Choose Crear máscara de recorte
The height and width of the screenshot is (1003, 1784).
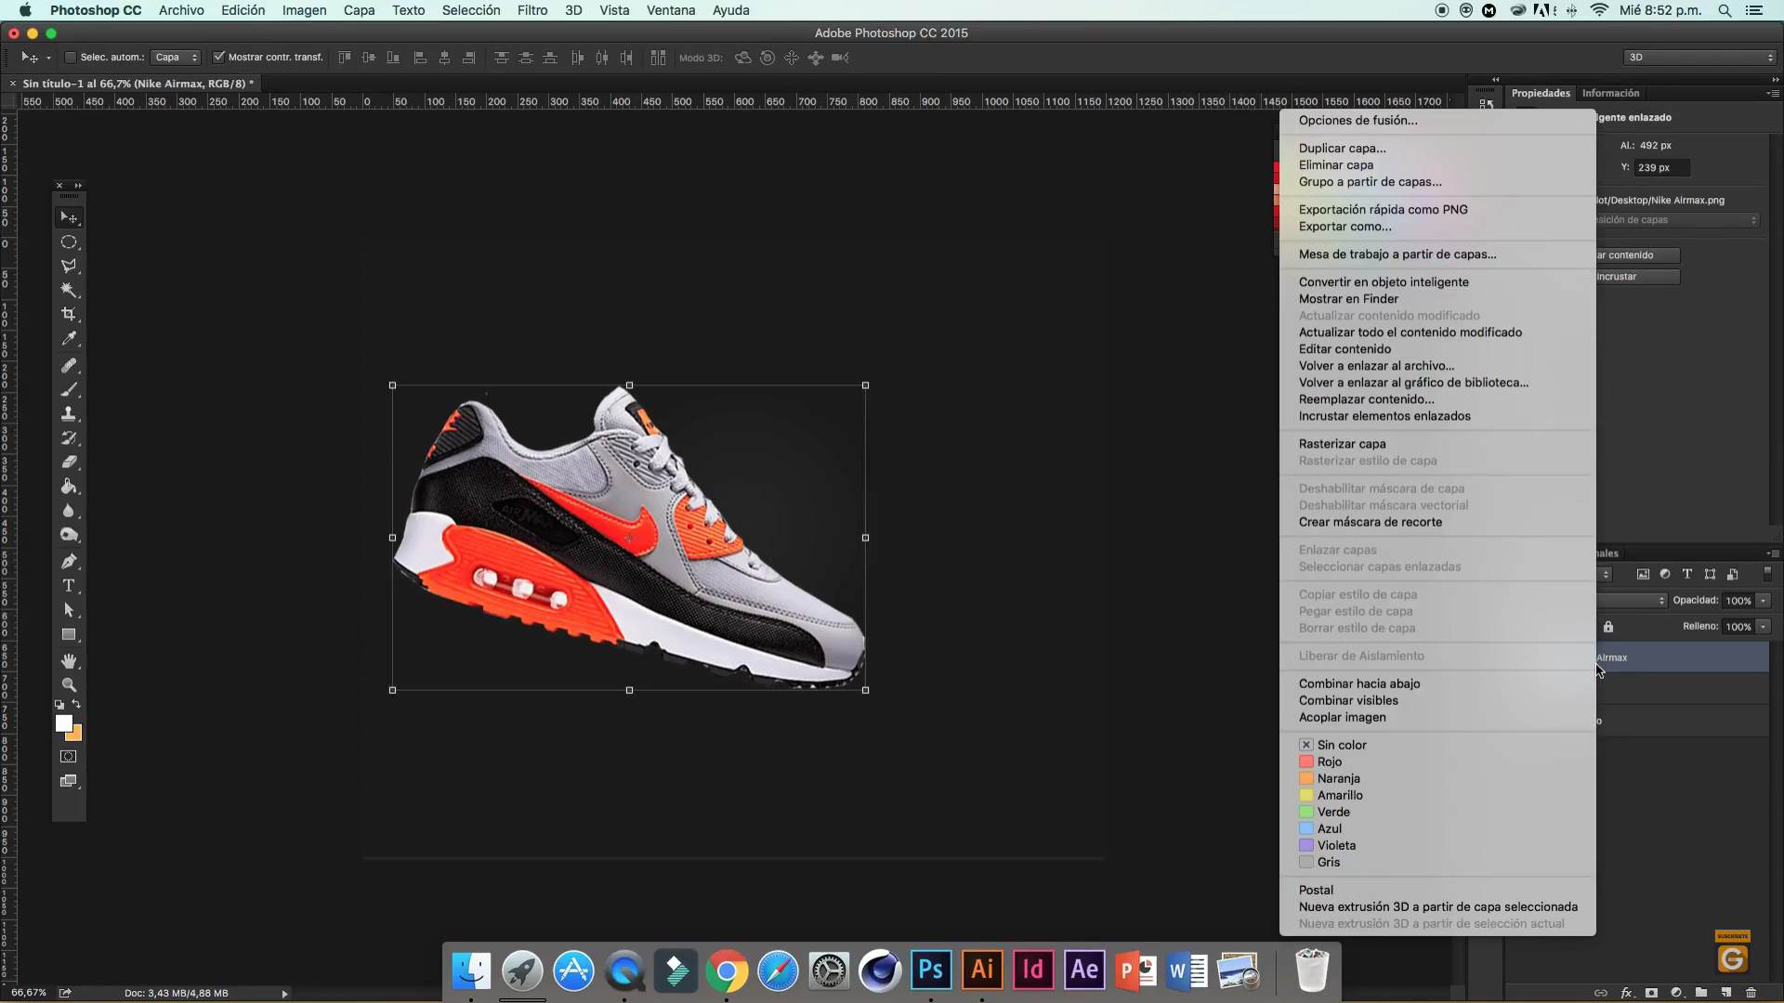click(1371, 522)
